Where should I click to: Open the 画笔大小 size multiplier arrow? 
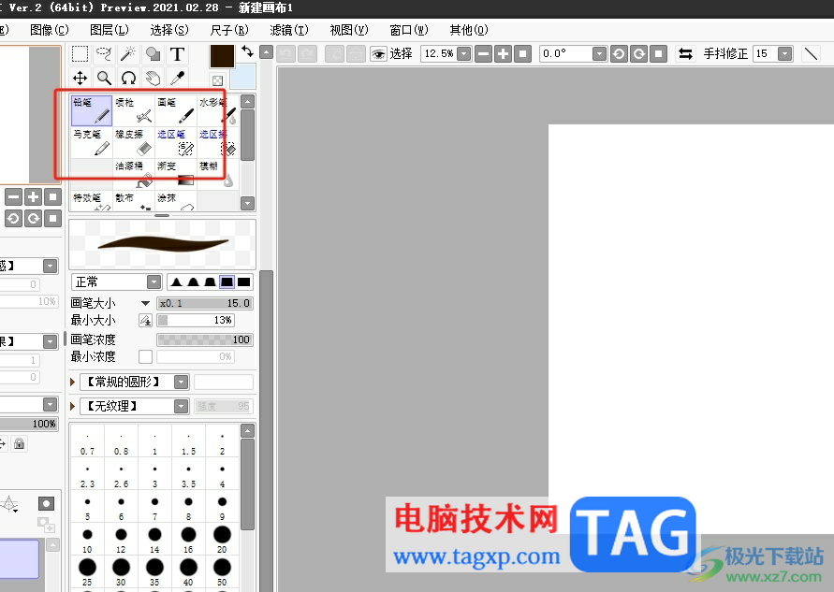145,303
